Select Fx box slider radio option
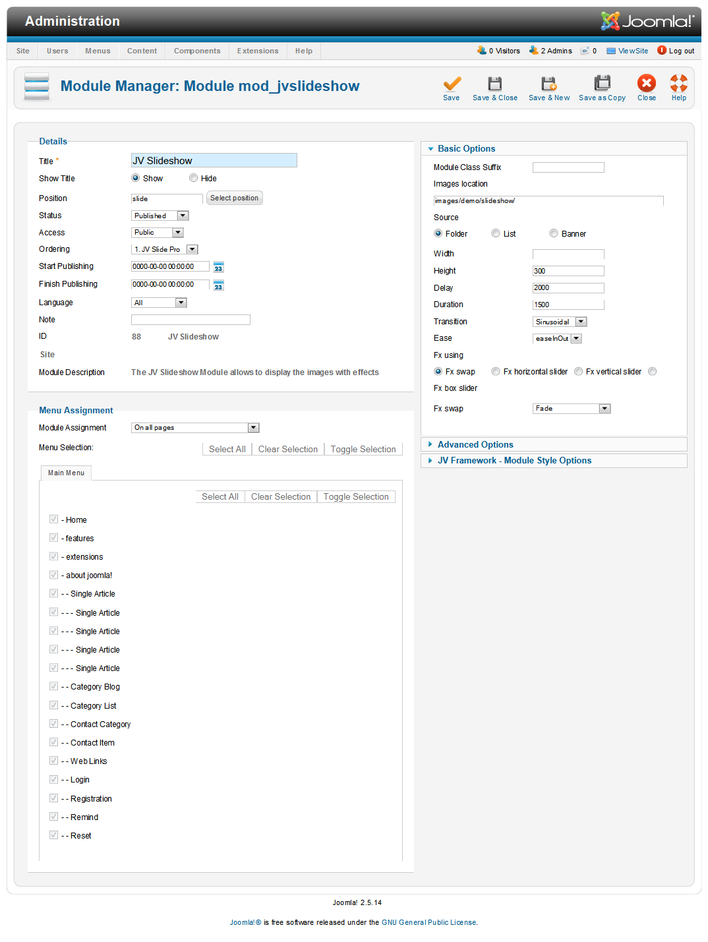 (653, 371)
